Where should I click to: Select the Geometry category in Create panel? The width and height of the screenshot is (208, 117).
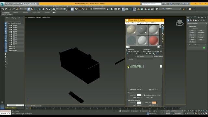coord(188,20)
